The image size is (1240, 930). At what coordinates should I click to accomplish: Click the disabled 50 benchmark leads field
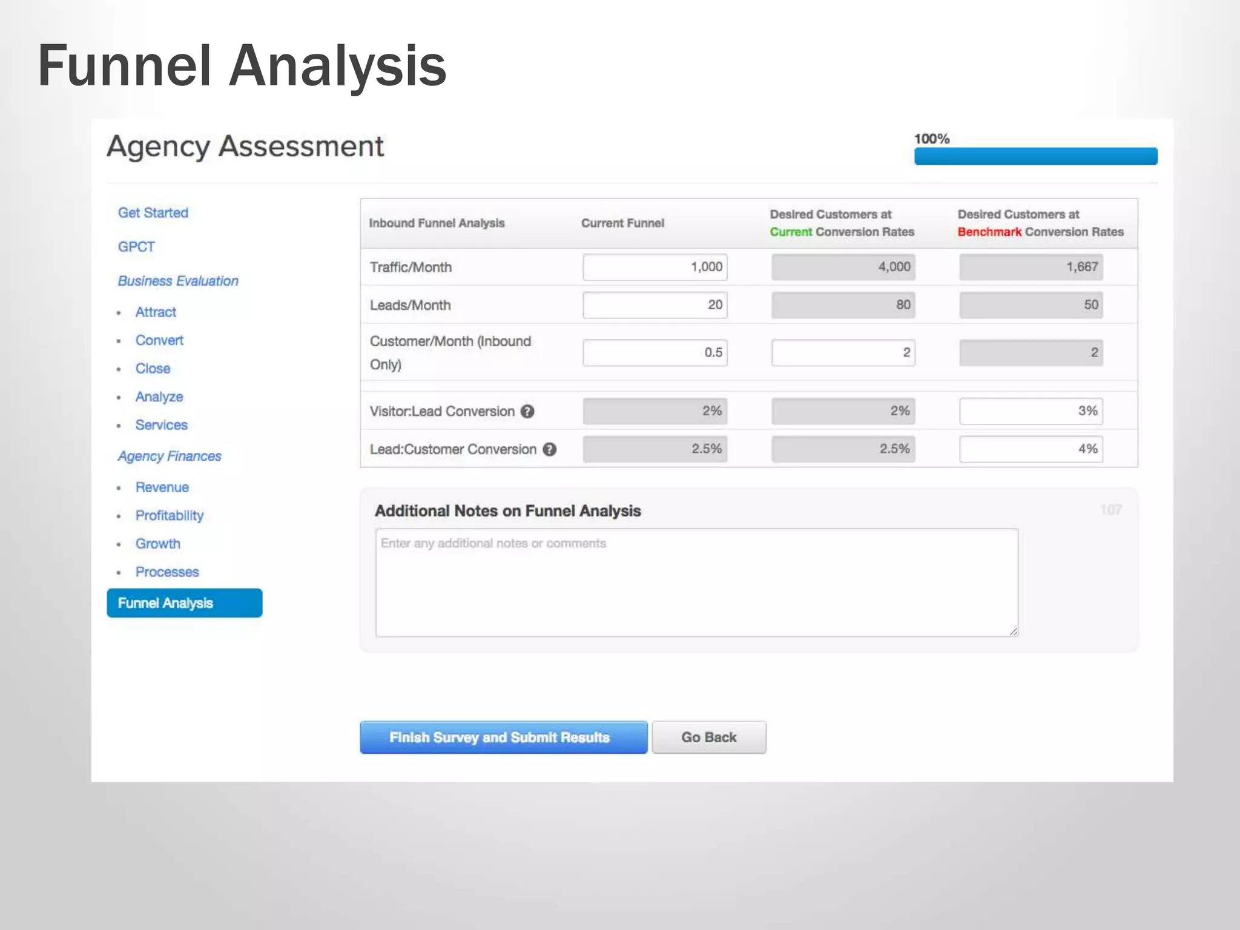1031,305
